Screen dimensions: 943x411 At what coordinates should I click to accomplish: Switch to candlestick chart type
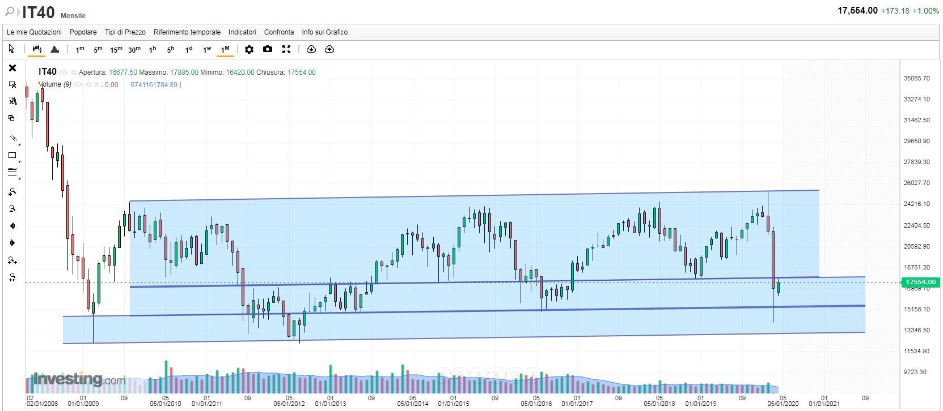[37, 49]
